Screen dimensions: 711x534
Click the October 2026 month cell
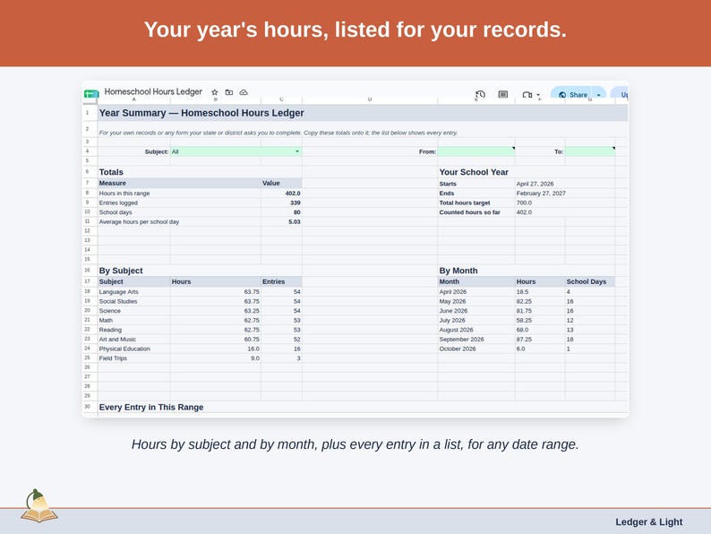(457, 349)
